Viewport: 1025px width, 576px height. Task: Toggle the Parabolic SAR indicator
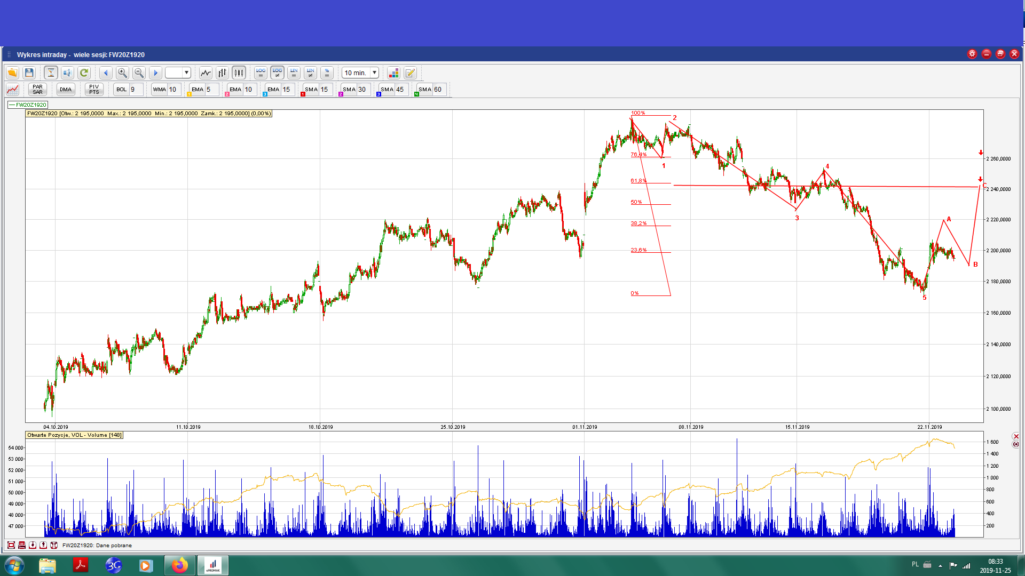click(x=37, y=89)
